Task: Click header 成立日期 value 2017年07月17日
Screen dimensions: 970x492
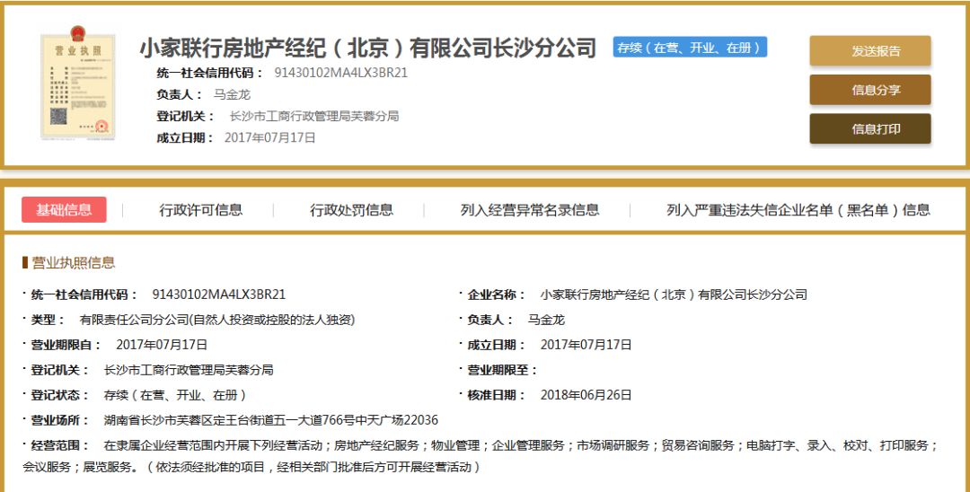Action: pos(269,137)
